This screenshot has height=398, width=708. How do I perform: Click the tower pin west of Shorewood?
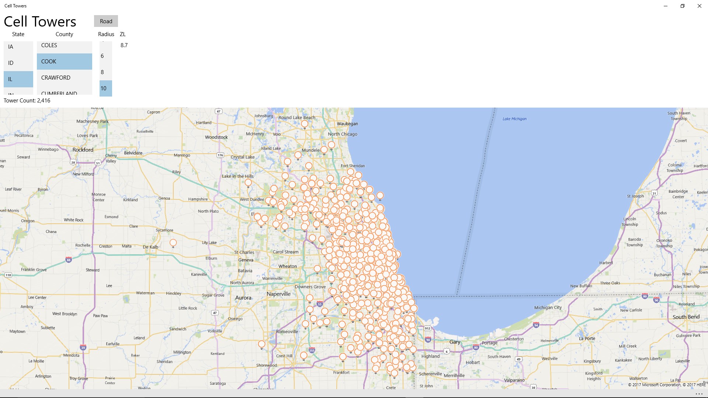tap(261, 344)
